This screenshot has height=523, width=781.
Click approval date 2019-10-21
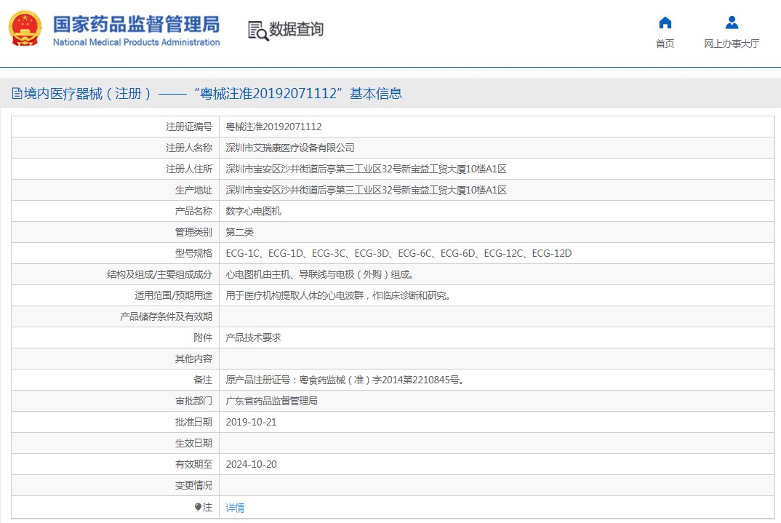point(251,422)
